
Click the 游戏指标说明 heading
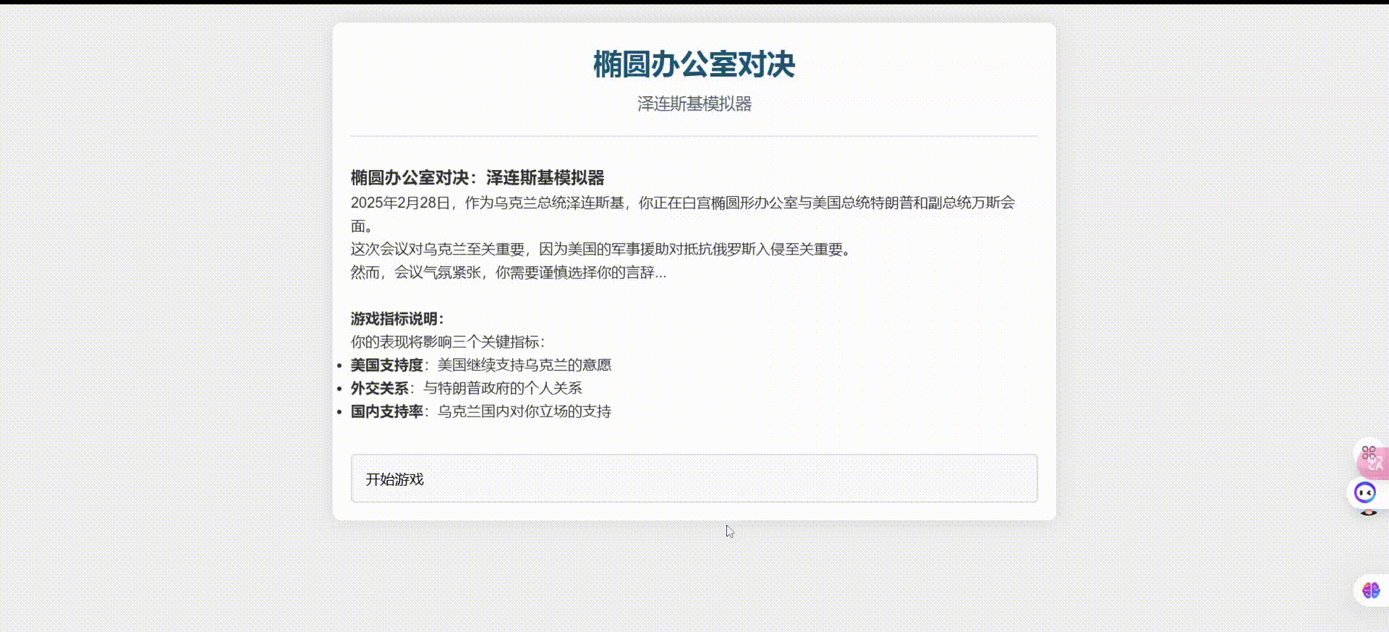398,318
